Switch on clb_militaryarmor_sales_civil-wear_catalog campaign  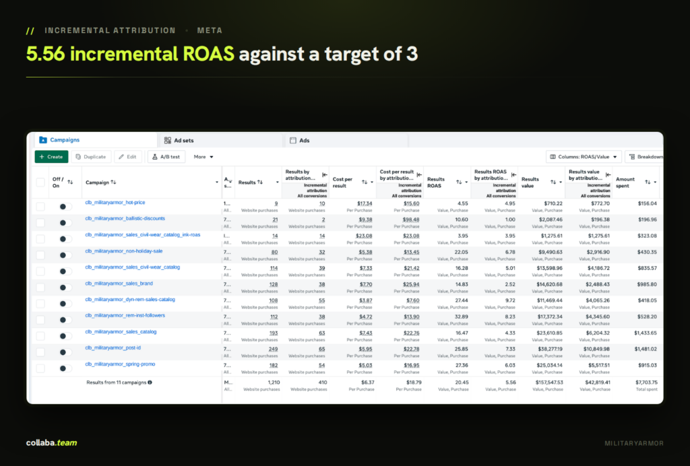(x=65, y=271)
